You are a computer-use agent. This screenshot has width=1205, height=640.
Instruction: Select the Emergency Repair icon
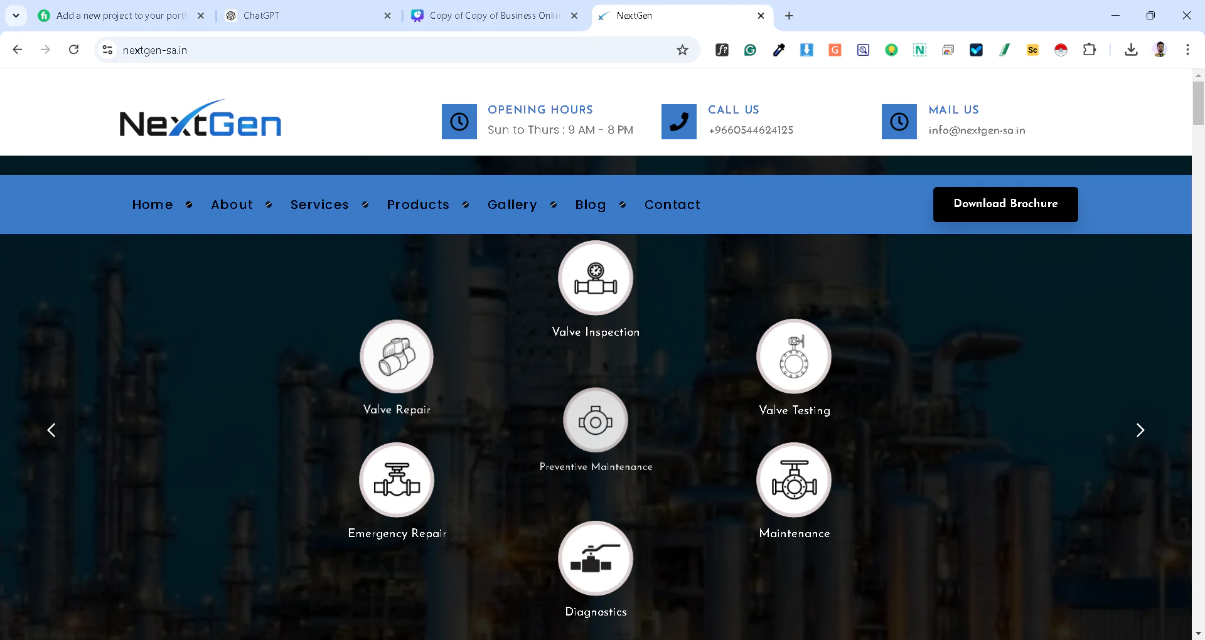point(397,481)
